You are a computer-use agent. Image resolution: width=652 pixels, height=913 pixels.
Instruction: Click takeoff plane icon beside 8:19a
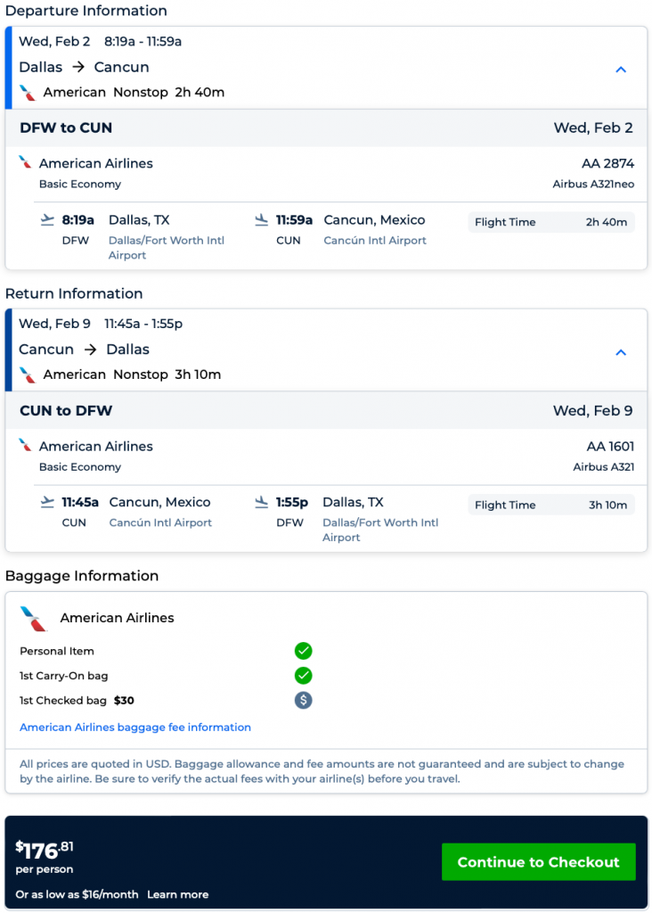tap(47, 219)
